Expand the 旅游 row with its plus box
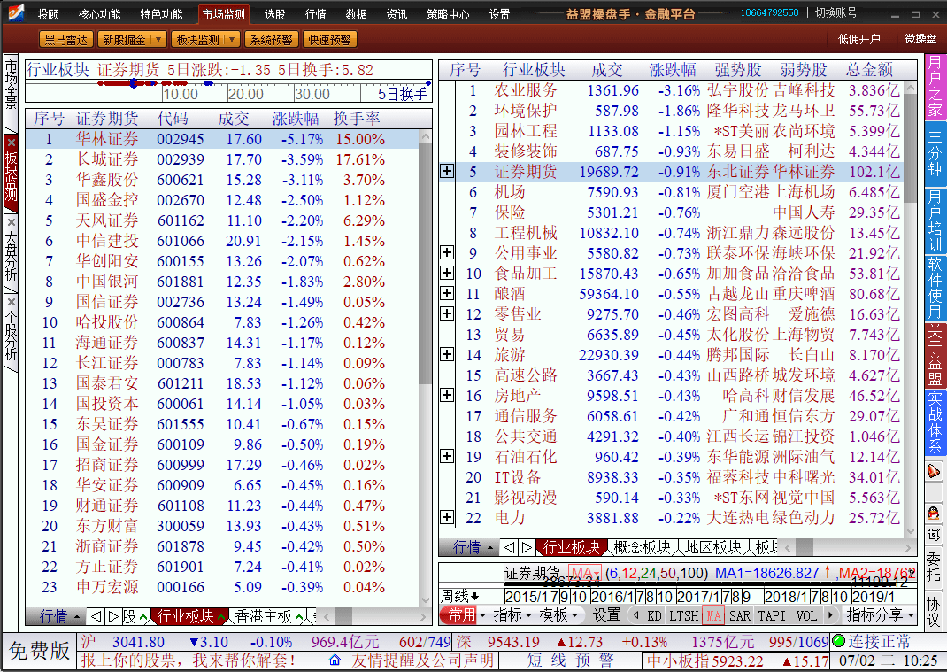This screenshot has height=672, width=947. pyautogui.click(x=447, y=355)
